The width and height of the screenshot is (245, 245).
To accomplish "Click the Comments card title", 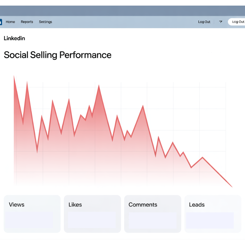I will coord(143,205).
